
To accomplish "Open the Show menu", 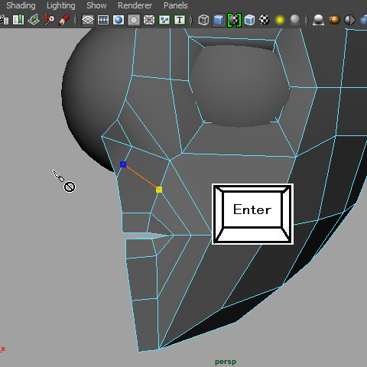I will [x=96, y=5].
